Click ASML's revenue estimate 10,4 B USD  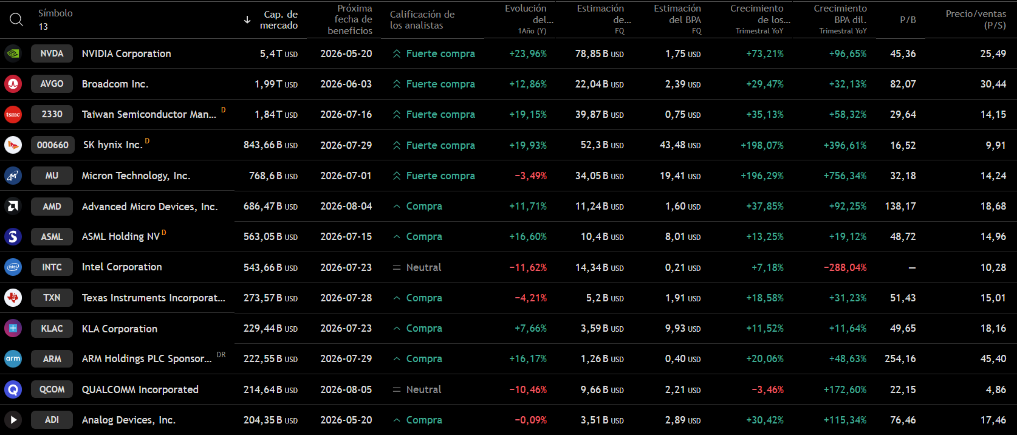tap(602, 236)
